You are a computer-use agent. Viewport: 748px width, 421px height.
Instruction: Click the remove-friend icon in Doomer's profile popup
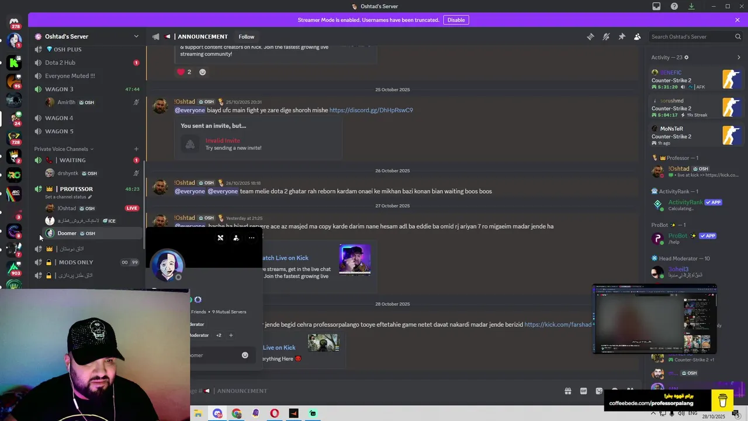click(x=220, y=238)
